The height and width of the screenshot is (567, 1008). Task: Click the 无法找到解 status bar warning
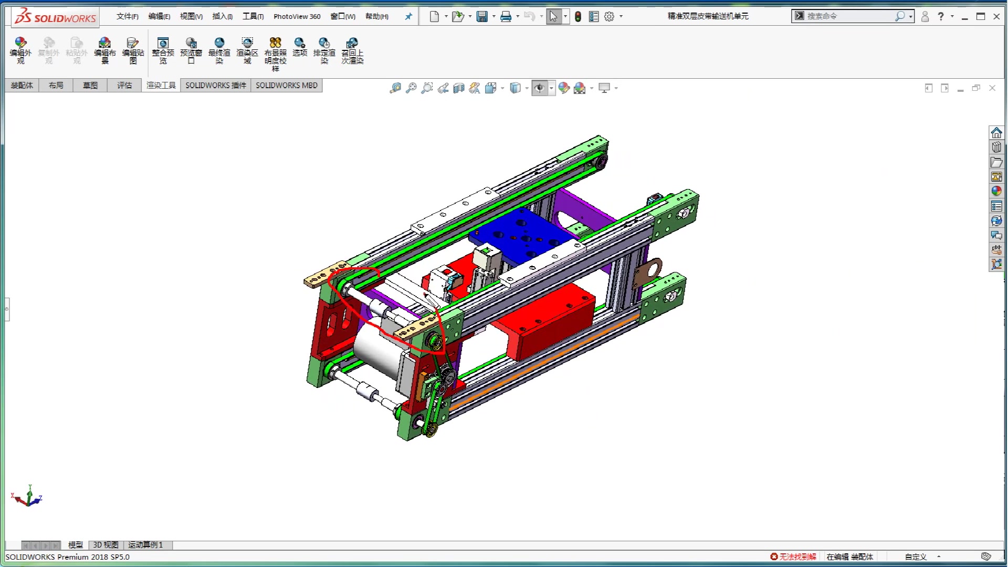tap(794, 556)
